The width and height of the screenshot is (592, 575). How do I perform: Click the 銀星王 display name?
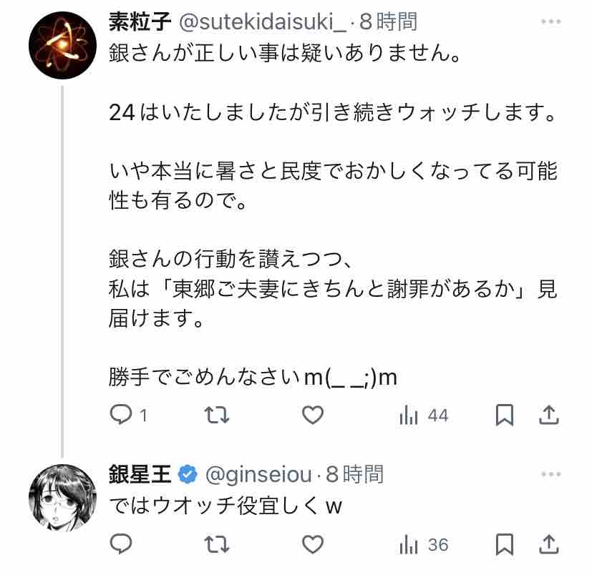pos(140,474)
